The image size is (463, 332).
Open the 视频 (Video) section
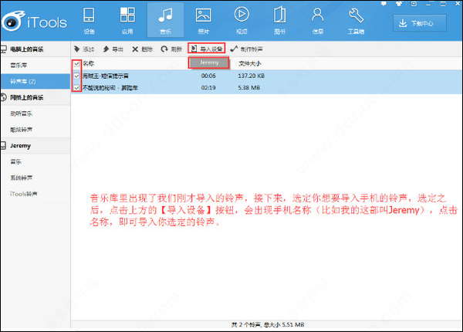pyautogui.click(x=242, y=21)
